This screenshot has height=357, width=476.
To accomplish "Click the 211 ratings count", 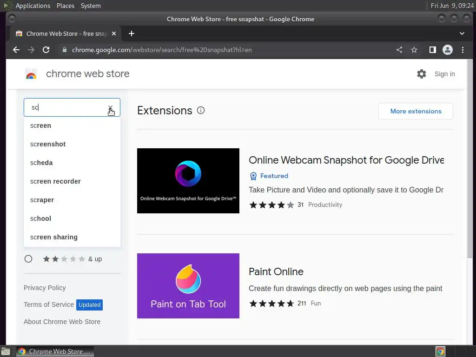I will [302, 303].
